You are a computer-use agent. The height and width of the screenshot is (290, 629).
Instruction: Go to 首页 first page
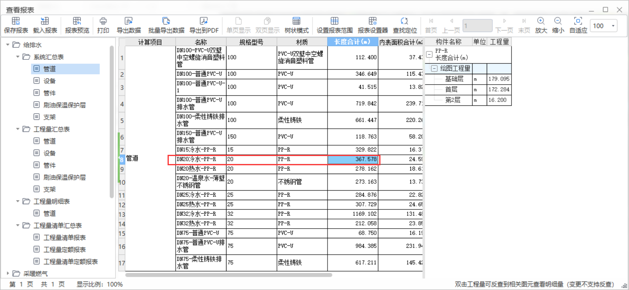pyautogui.click(x=431, y=25)
